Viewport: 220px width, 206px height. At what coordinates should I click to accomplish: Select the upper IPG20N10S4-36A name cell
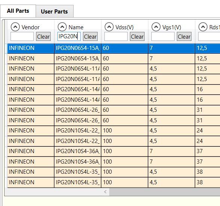pyautogui.click(x=78, y=151)
